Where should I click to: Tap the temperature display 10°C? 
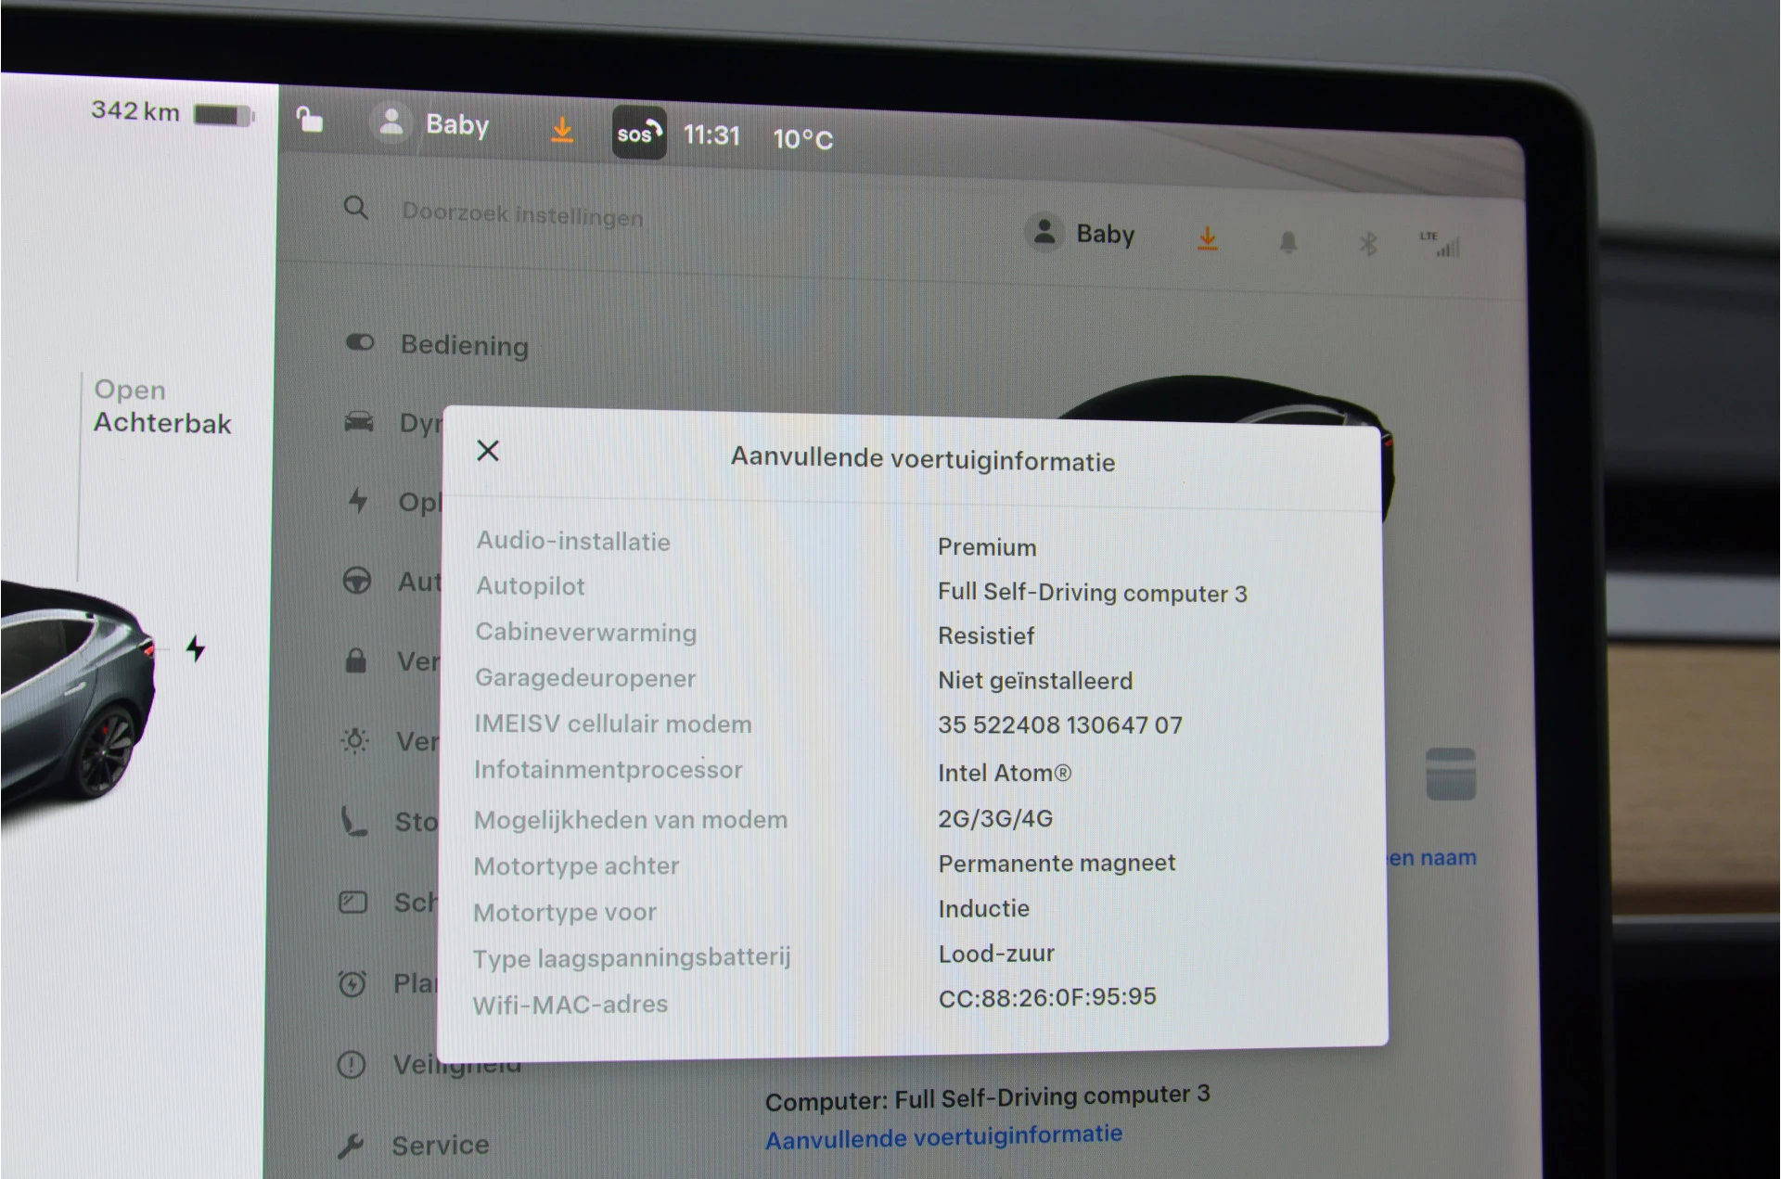802,139
